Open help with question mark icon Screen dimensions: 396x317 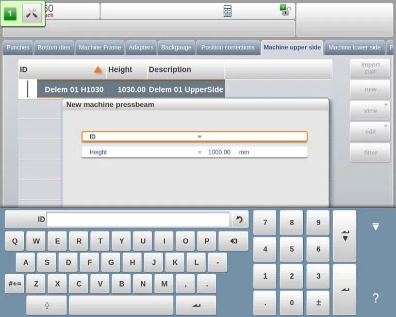[x=375, y=298]
